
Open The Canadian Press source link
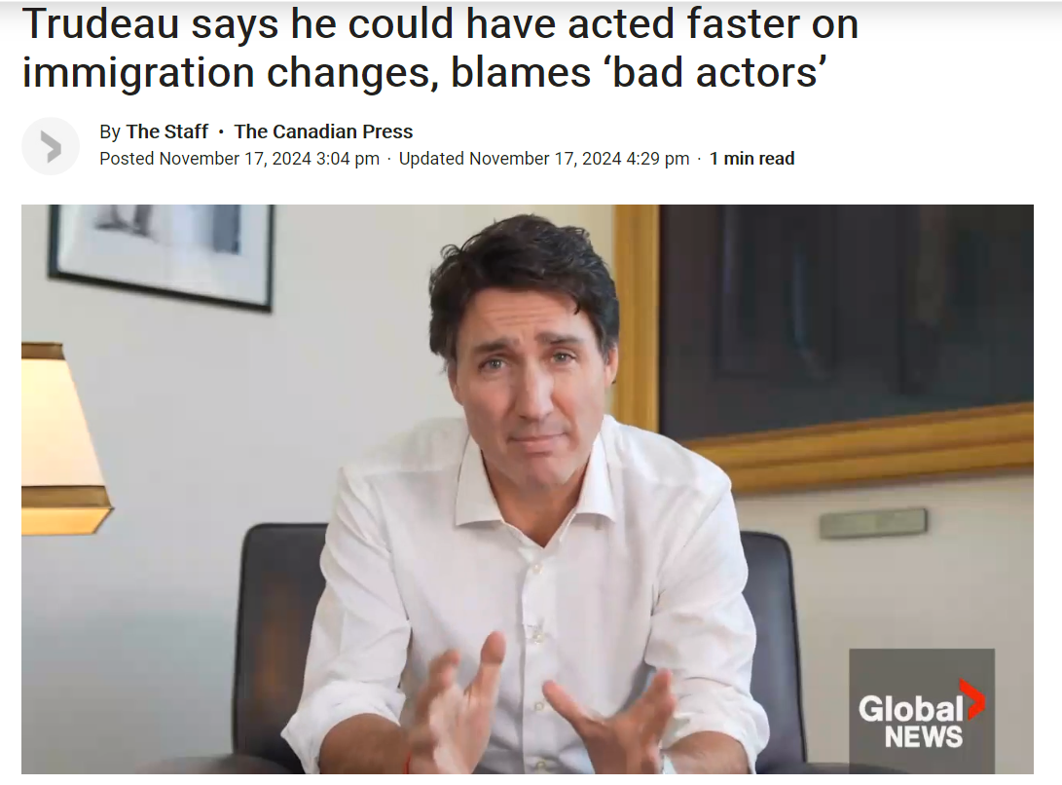coord(323,131)
